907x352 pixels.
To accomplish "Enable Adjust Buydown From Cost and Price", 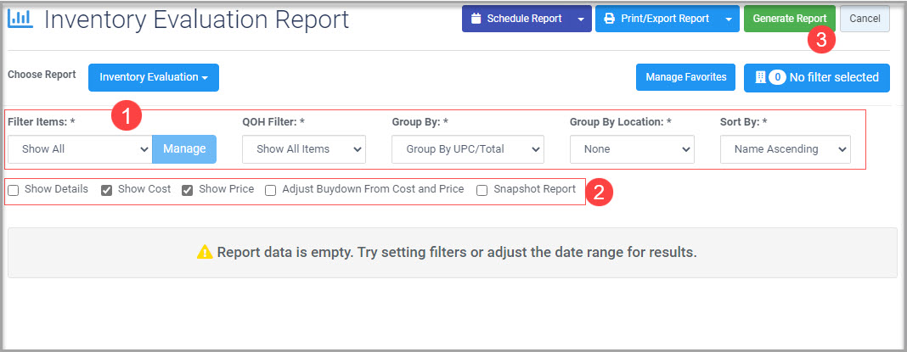I will (271, 190).
